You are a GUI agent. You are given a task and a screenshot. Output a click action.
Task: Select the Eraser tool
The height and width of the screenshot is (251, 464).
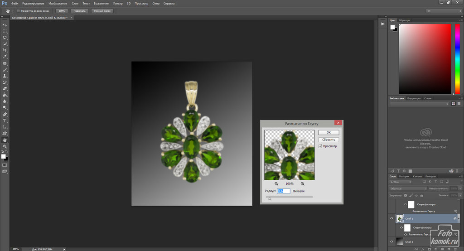[5, 89]
